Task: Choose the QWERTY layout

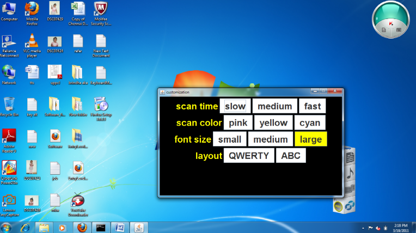Action: (x=248, y=156)
